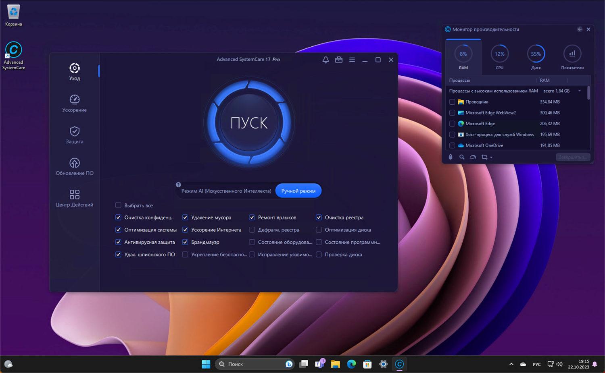
Task: Uncheck the Брандмауэр checkbox
Action: coord(185,242)
